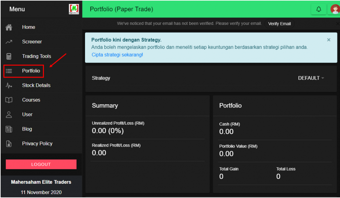Click the Stock Details pulse icon
The image size is (340, 198).
click(9, 86)
